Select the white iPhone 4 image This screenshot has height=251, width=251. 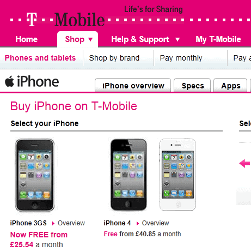pyautogui.click(x=177, y=175)
